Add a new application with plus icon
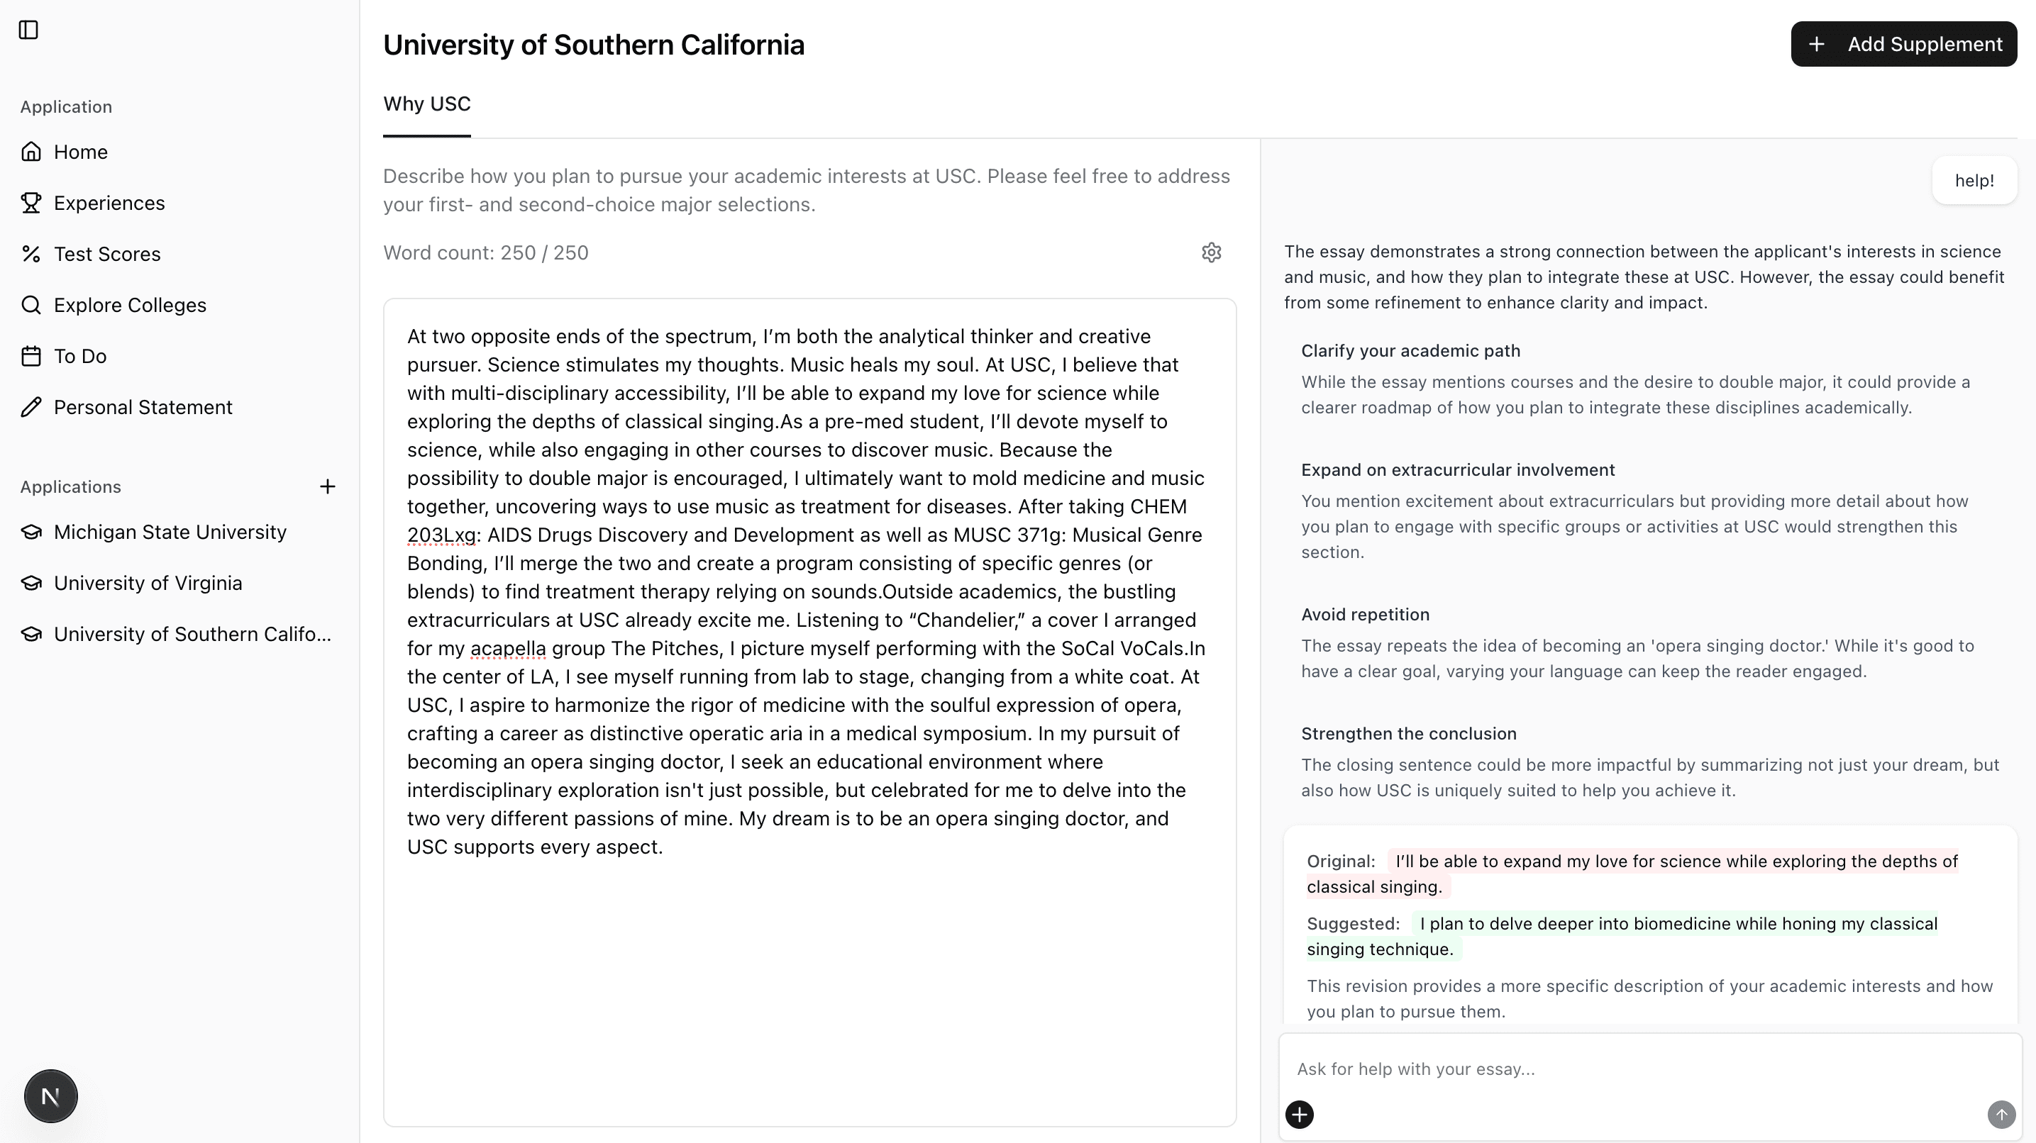 tap(327, 486)
